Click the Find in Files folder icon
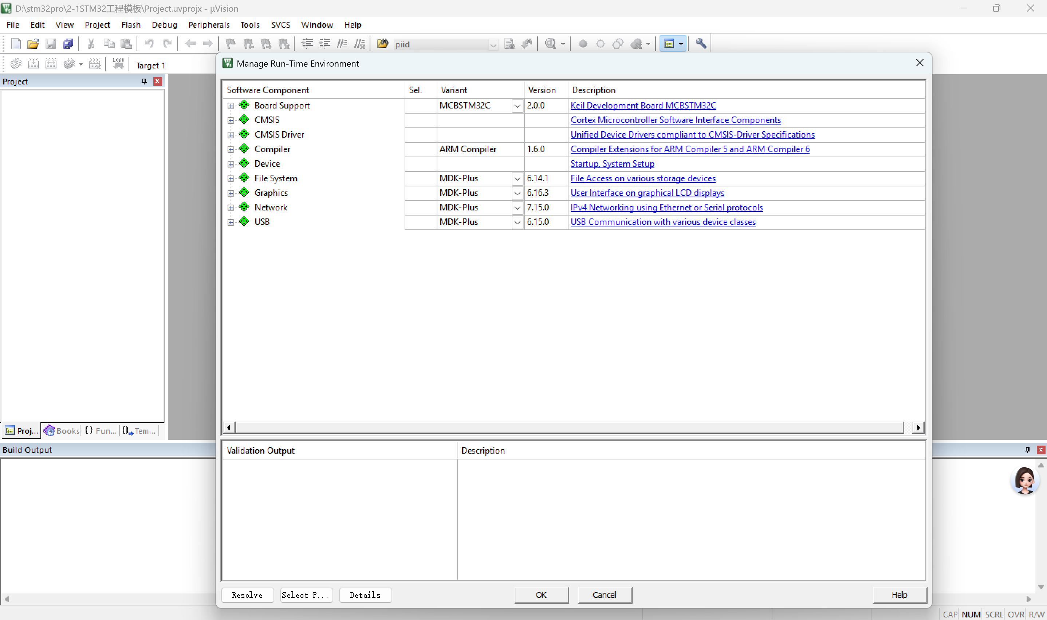Viewport: 1047px width, 620px height. [382, 44]
